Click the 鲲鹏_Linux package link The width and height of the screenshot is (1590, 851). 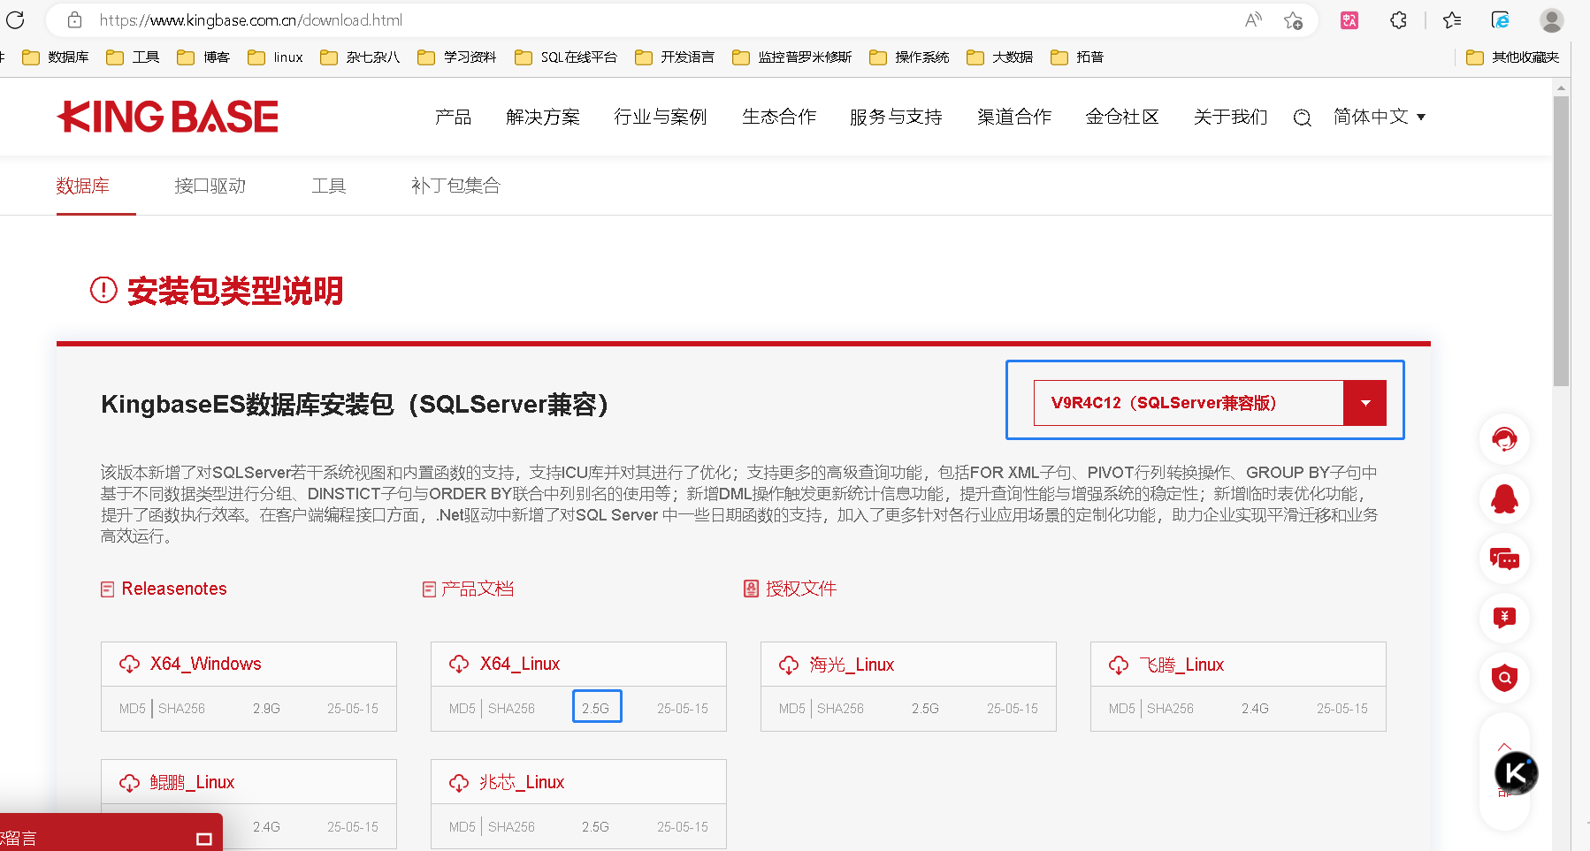(192, 783)
